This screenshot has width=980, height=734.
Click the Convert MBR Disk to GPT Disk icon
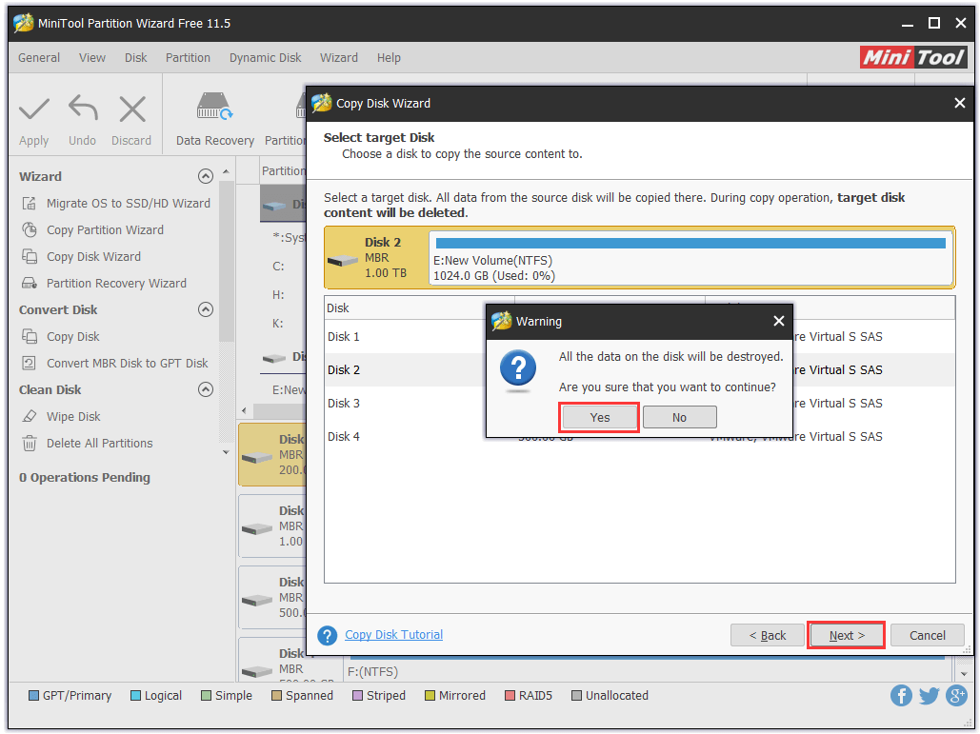(x=29, y=363)
